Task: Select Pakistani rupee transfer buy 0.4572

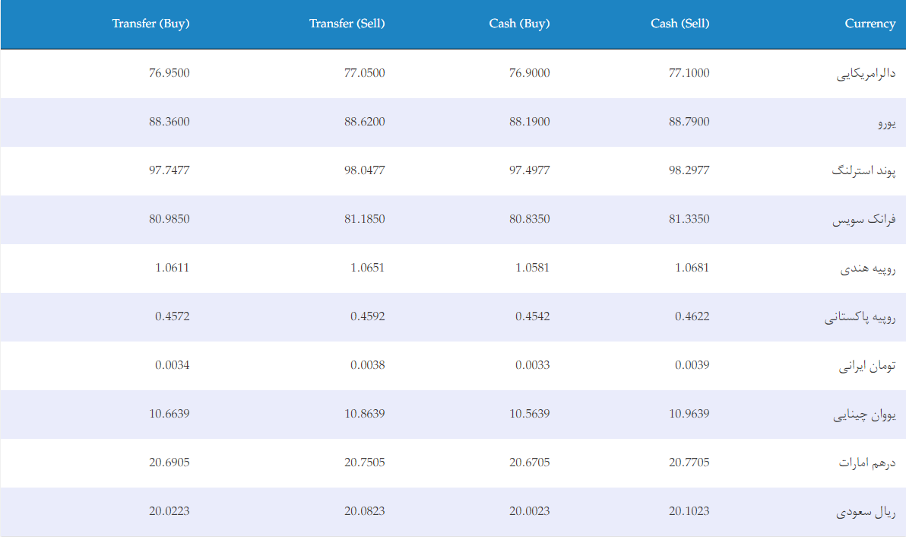Action: pos(173,316)
